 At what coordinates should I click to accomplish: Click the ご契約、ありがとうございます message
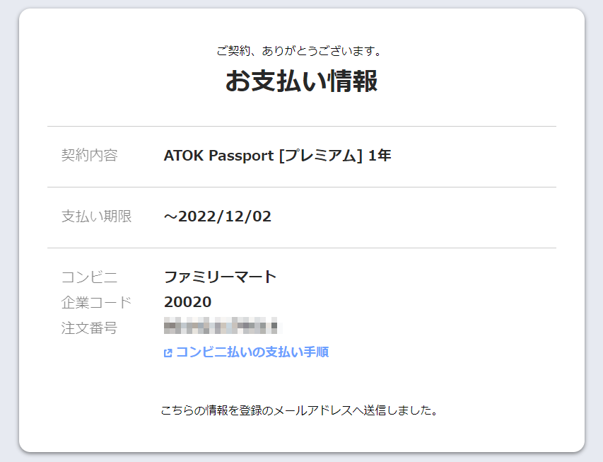pos(301,51)
